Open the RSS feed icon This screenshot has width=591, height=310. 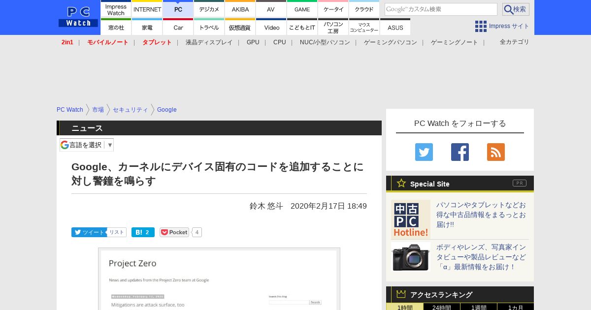click(496, 152)
